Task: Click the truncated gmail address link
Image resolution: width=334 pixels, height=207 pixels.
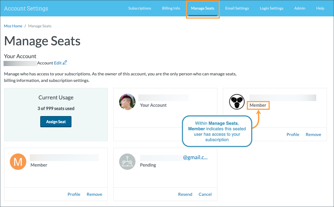Action: pyautogui.click(x=195, y=157)
